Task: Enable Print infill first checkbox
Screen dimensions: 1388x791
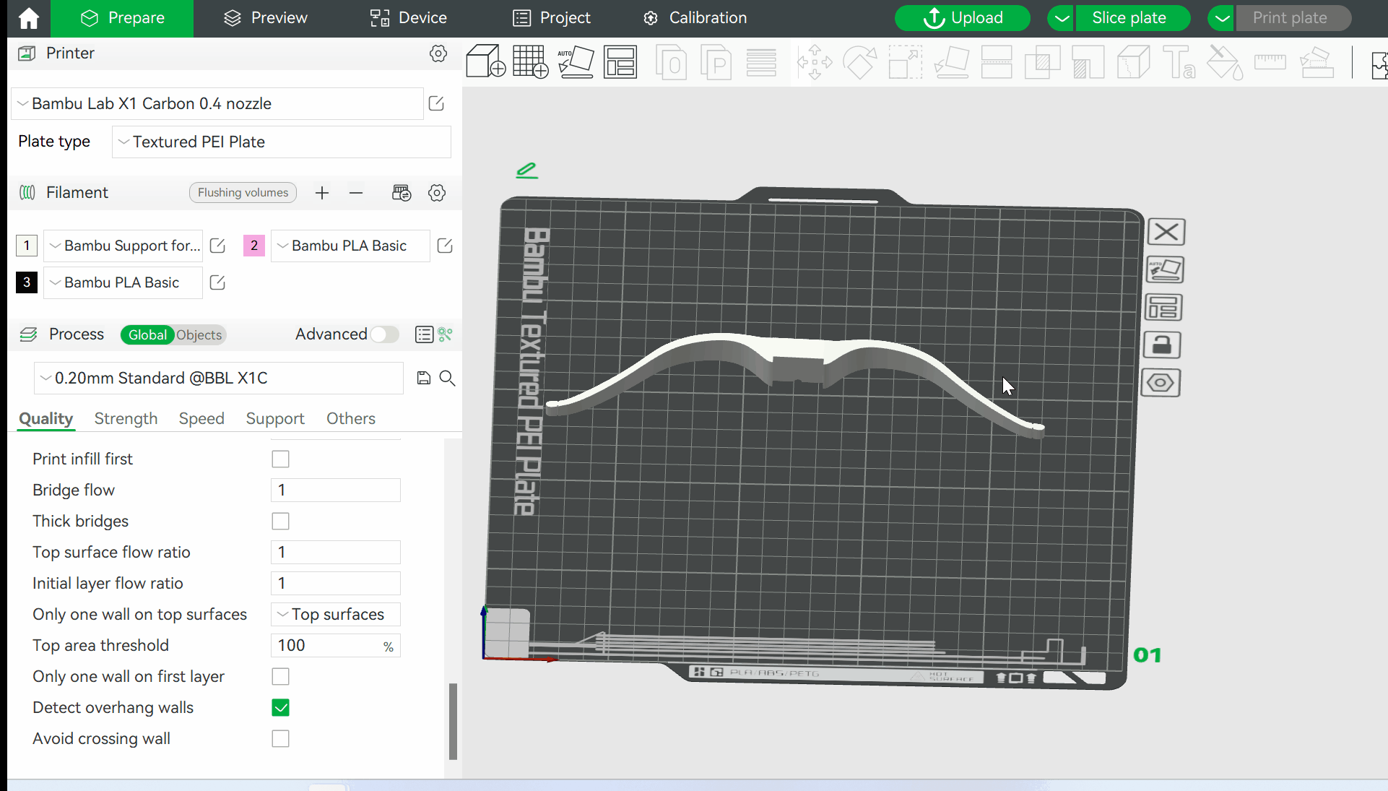Action: (x=280, y=459)
